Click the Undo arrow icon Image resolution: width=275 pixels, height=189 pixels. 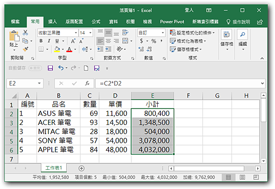coord(60,68)
